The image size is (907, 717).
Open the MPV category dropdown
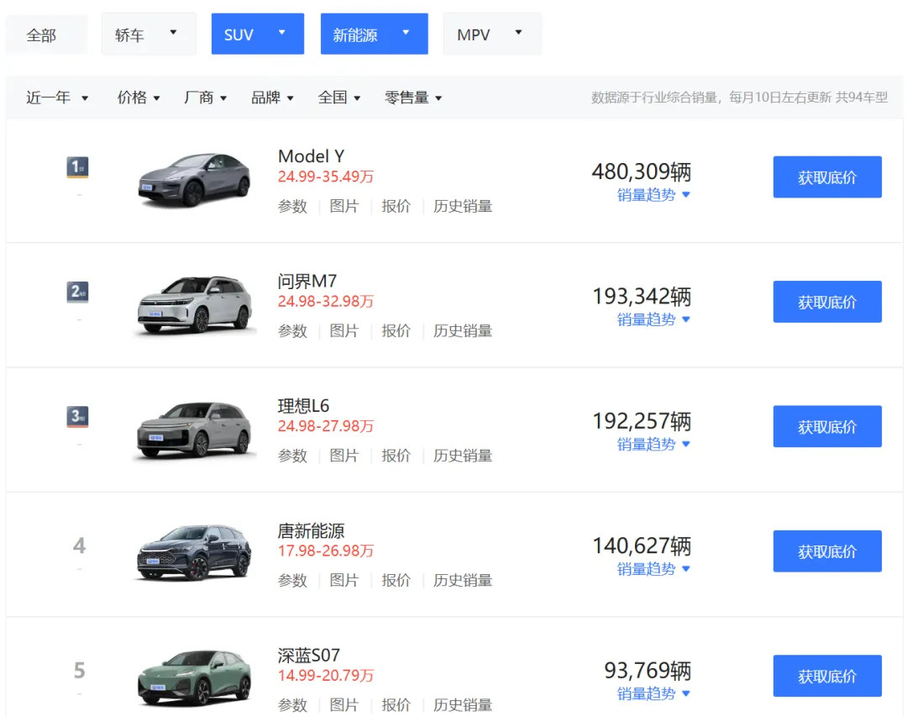(x=492, y=34)
